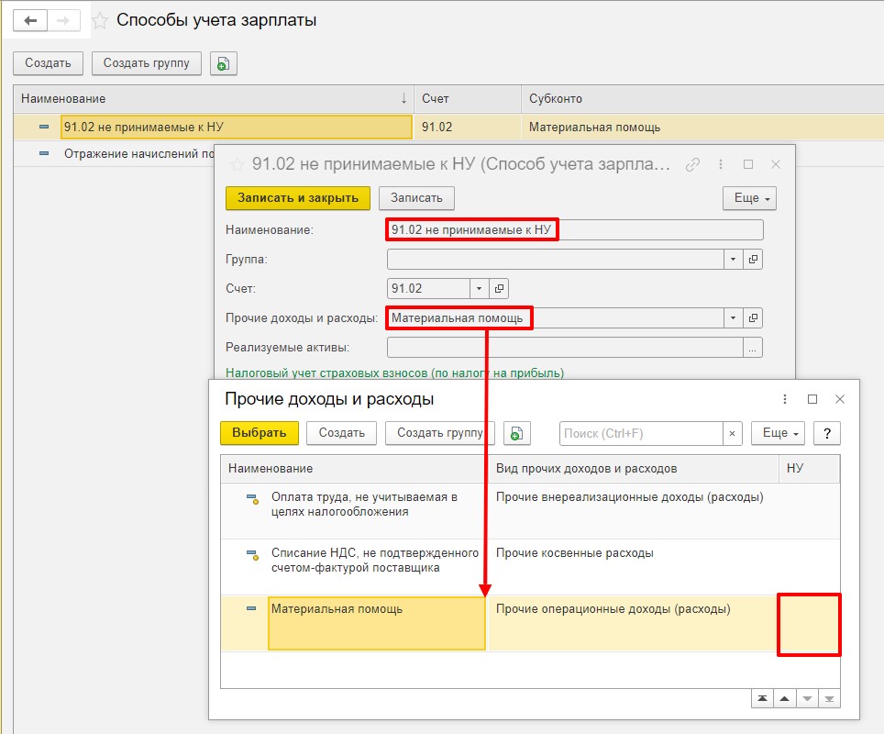
Task: Click the copy-item icon in the selection dialog
Action: pyautogui.click(x=516, y=433)
